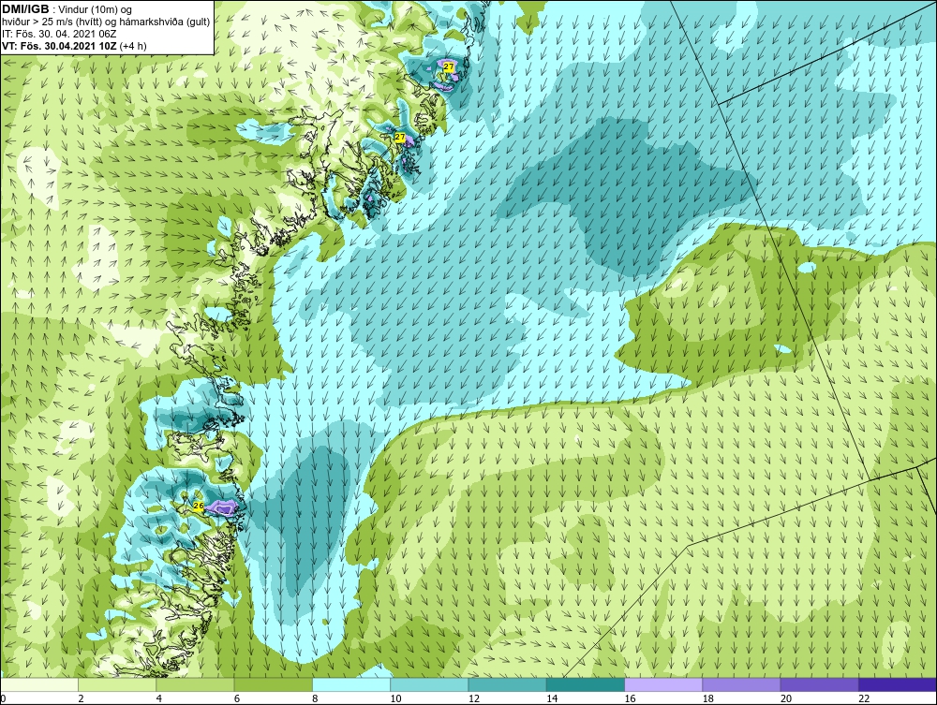
Task: Click the scale number 2
Action: [81, 699]
